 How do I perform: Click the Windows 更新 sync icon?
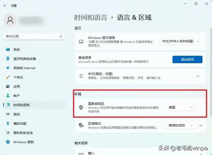point(8,142)
